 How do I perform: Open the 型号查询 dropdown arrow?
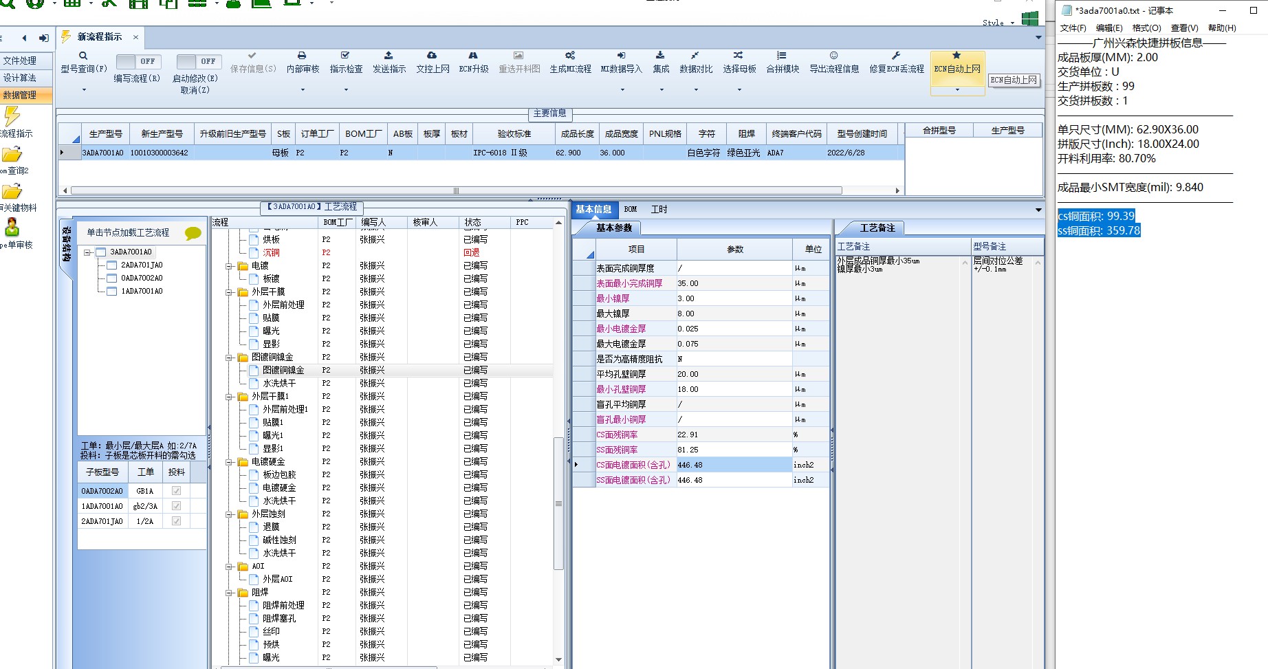coord(84,89)
